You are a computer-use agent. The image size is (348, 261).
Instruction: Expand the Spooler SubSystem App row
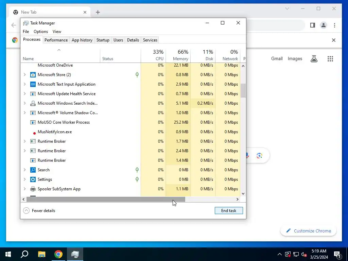[x=24, y=189]
